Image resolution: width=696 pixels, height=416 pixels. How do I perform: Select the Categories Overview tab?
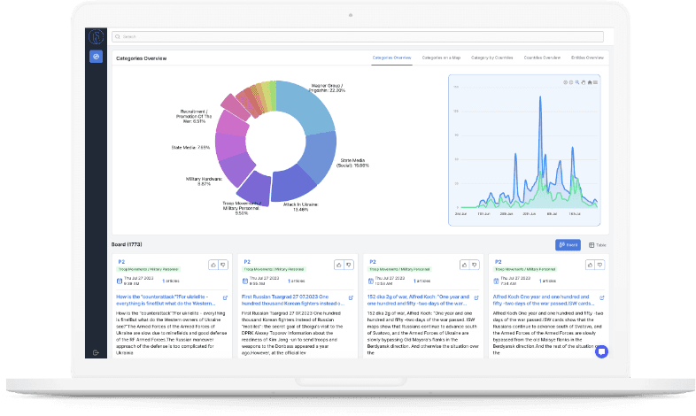(391, 58)
